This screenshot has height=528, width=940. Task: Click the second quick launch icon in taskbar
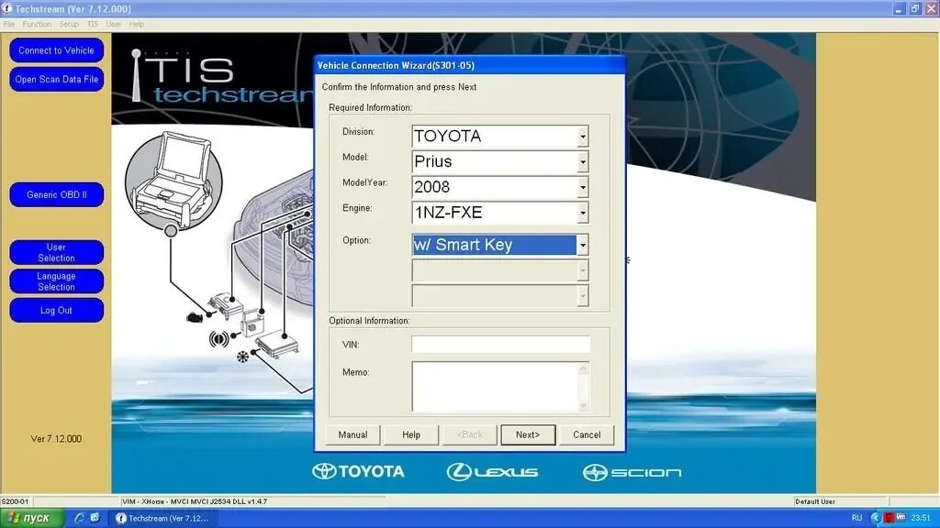[x=95, y=518]
